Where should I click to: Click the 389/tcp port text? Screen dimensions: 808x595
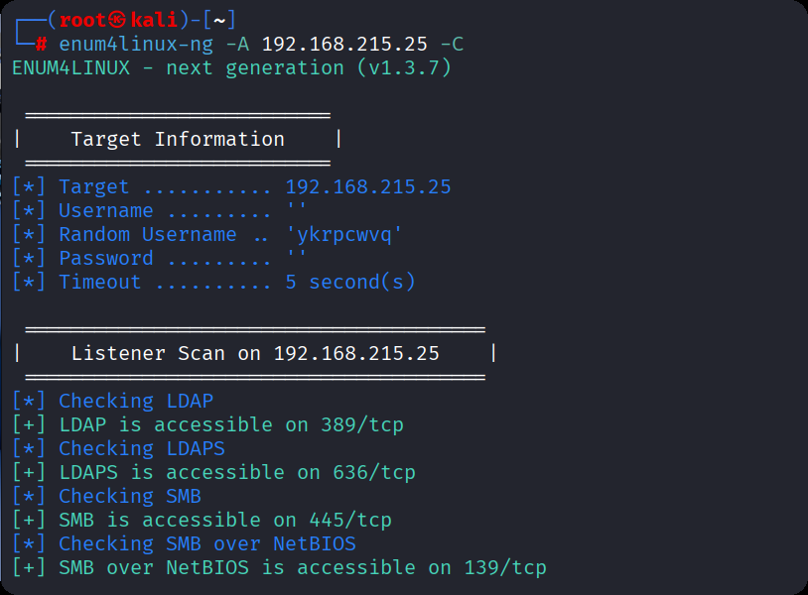click(x=361, y=425)
